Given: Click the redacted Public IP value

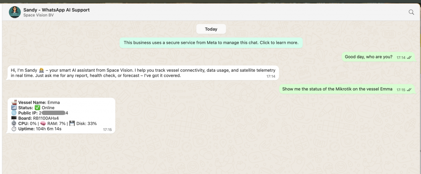Looking at the screenshot, I should click(53, 113).
